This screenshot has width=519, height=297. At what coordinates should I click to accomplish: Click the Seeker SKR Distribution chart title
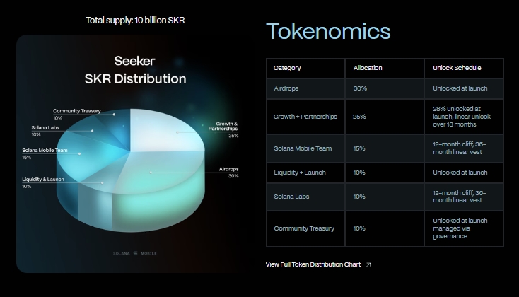coord(135,69)
